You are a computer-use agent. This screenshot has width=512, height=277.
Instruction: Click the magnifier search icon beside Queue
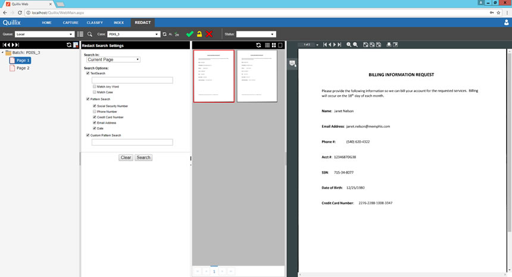click(x=90, y=34)
